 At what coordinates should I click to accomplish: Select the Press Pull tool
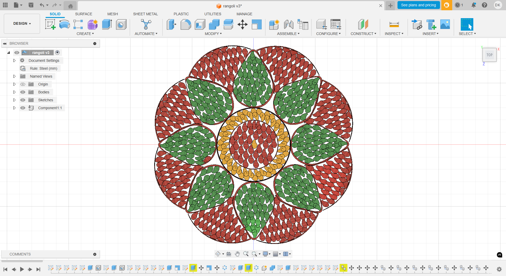pyautogui.click(x=171, y=24)
